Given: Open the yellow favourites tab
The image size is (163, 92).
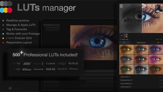Looking at the screenshot, I should point(158,43).
